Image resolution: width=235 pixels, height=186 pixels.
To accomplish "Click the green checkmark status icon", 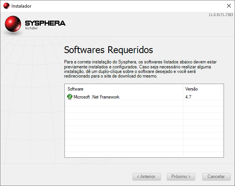I will tap(69, 97).
